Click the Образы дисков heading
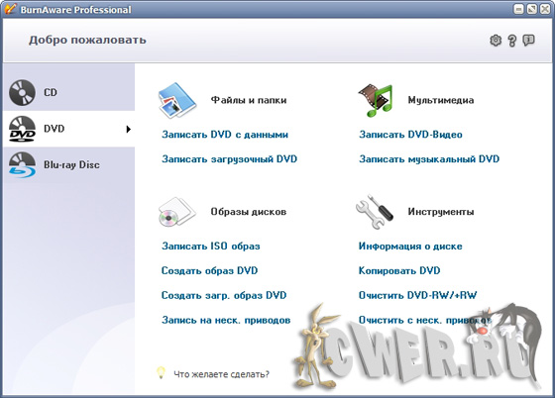 pos(249,212)
